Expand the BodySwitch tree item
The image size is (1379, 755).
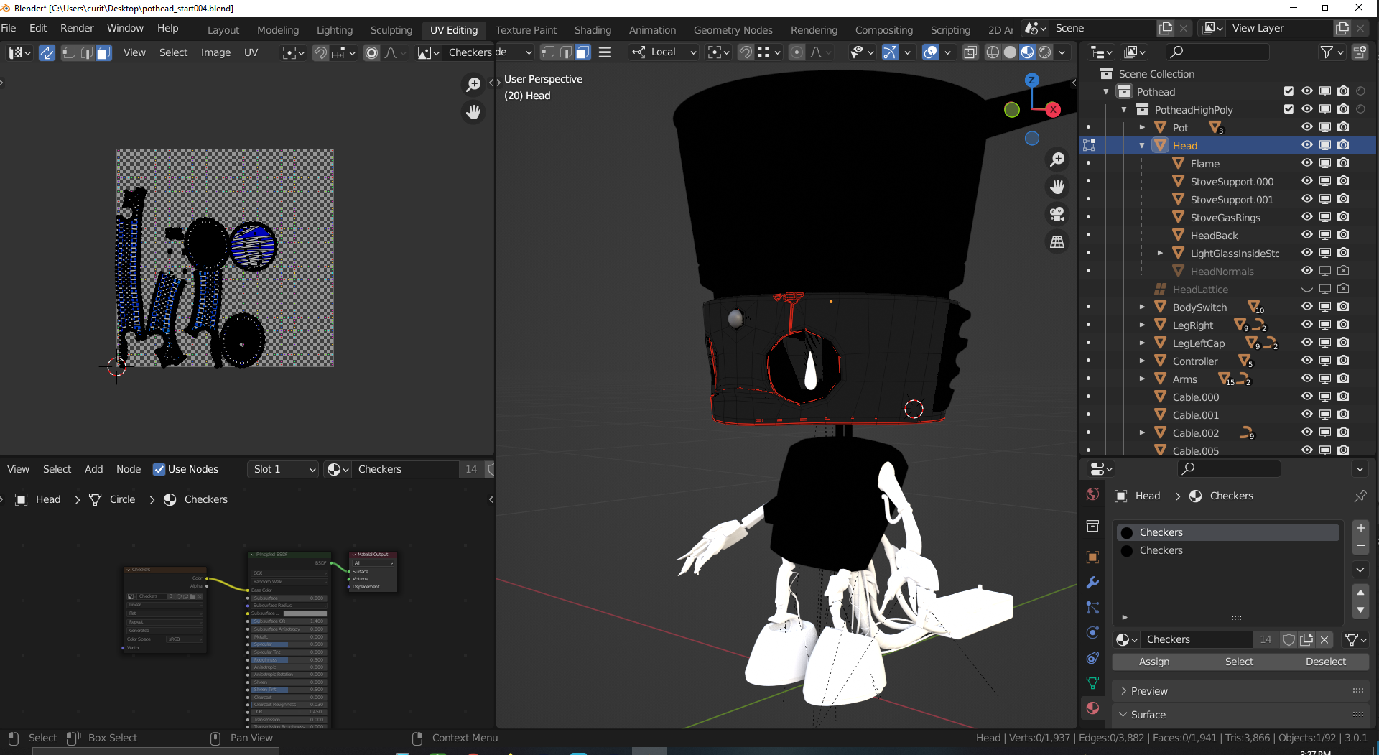pos(1142,307)
